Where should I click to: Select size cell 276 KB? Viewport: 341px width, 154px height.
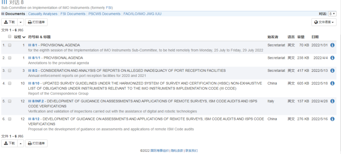pyautogui.click(x=303, y=119)
